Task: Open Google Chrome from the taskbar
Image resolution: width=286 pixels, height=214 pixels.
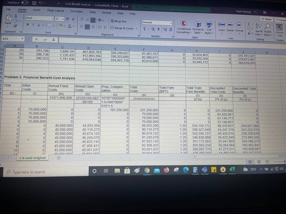Action: point(147,170)
